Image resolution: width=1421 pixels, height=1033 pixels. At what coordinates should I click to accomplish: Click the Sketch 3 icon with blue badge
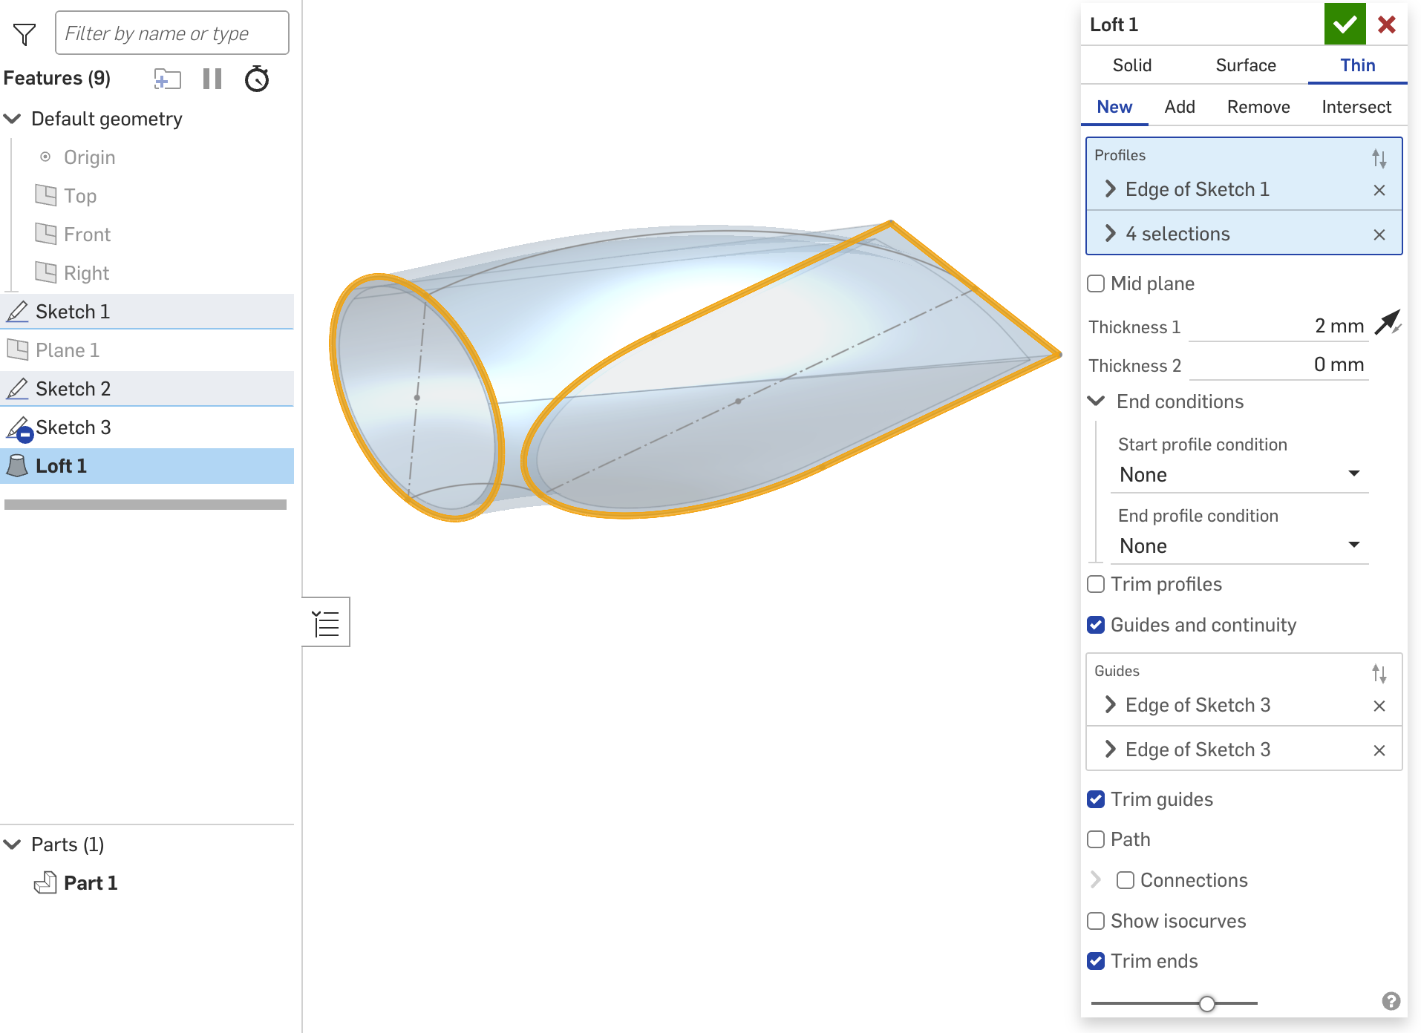coord(19,428)
